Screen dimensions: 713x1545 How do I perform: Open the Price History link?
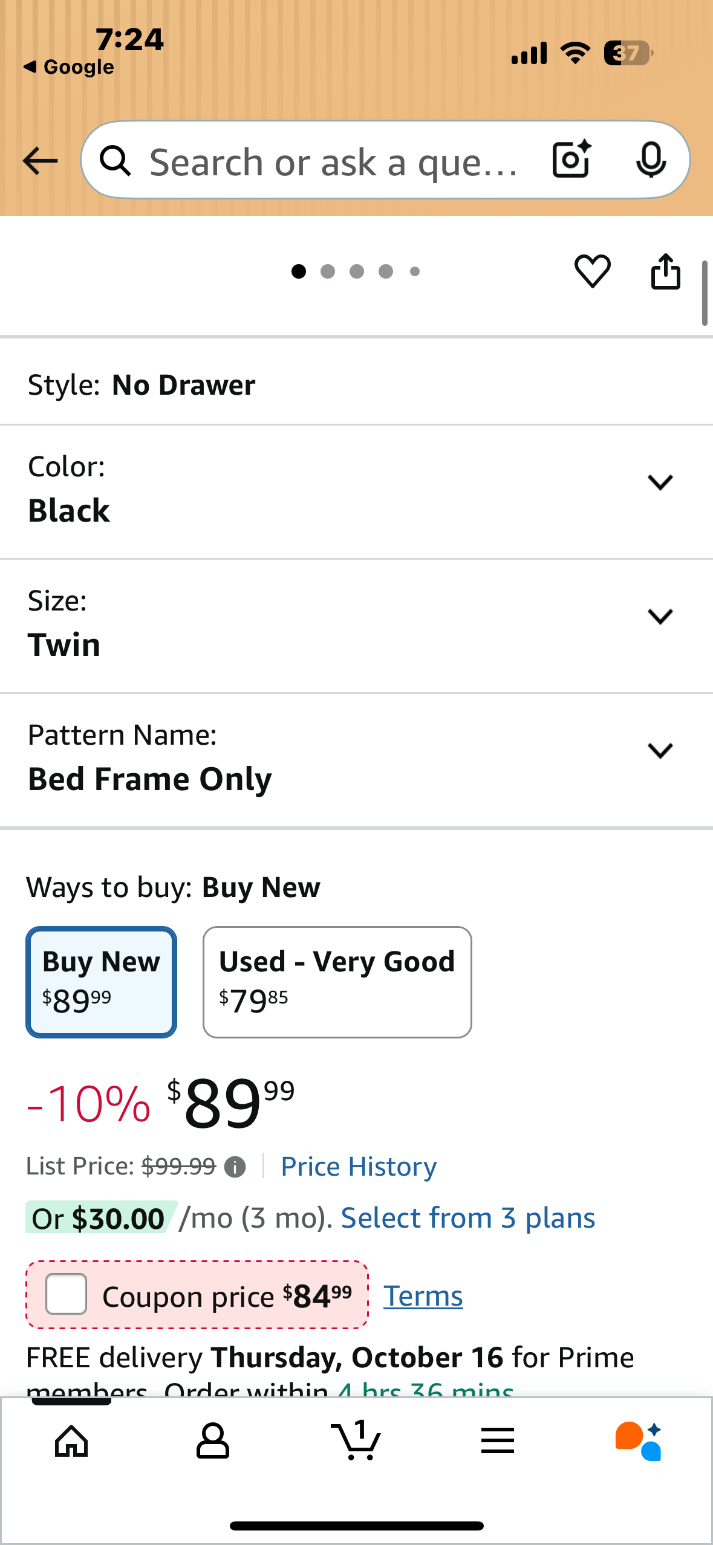click(x=359, y=1167)
